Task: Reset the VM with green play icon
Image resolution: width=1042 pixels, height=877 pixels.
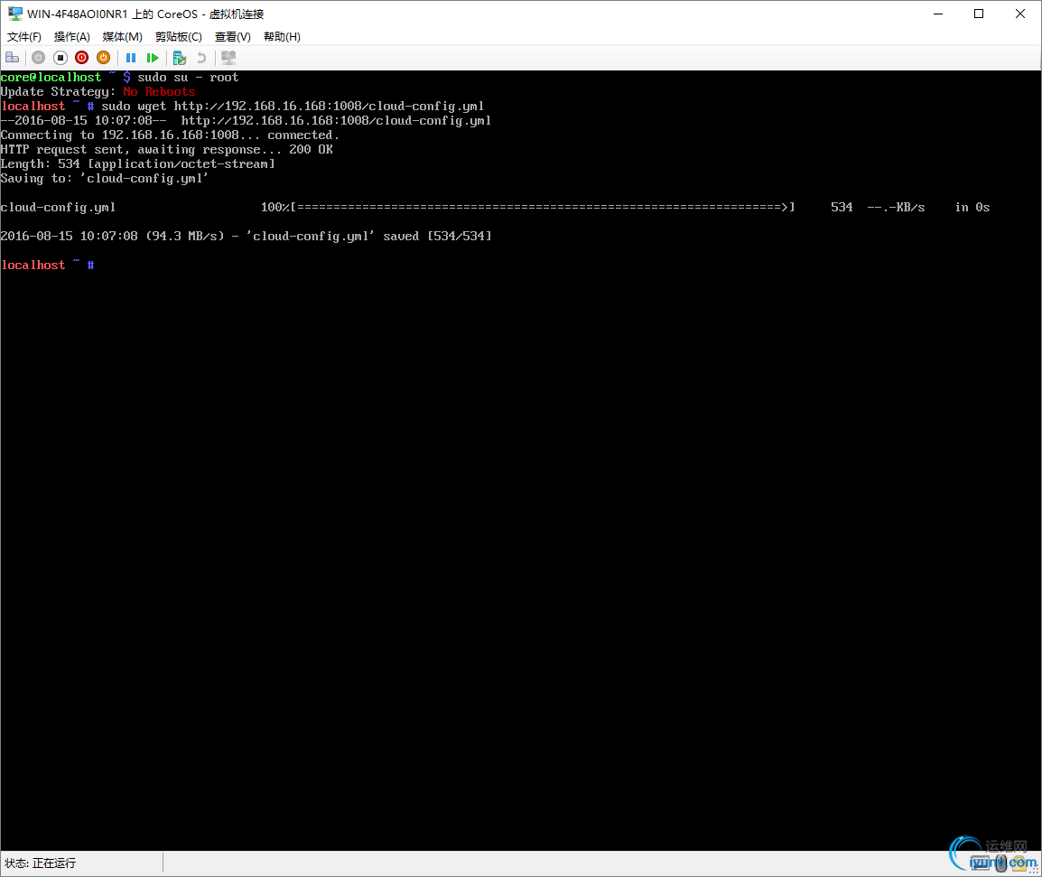Action: (153, 58)
